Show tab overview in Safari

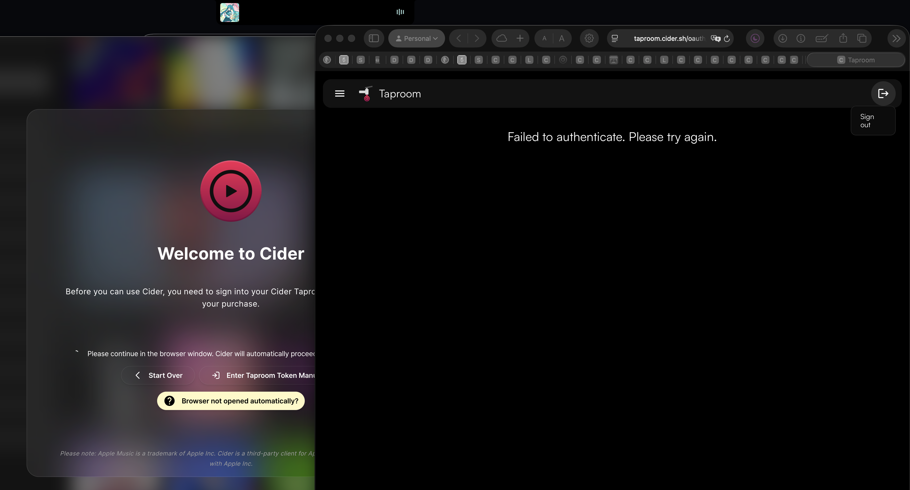point(862,39)
